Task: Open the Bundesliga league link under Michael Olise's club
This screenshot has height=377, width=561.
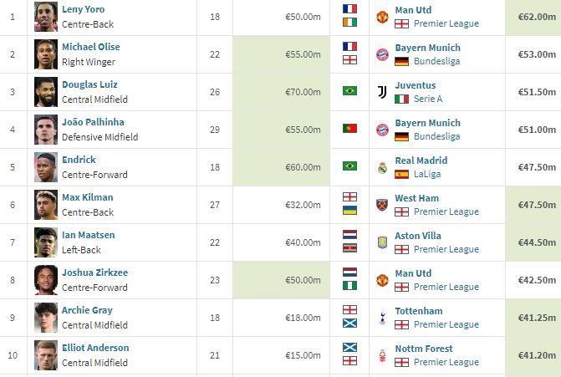Action: [x=437, y=61]
